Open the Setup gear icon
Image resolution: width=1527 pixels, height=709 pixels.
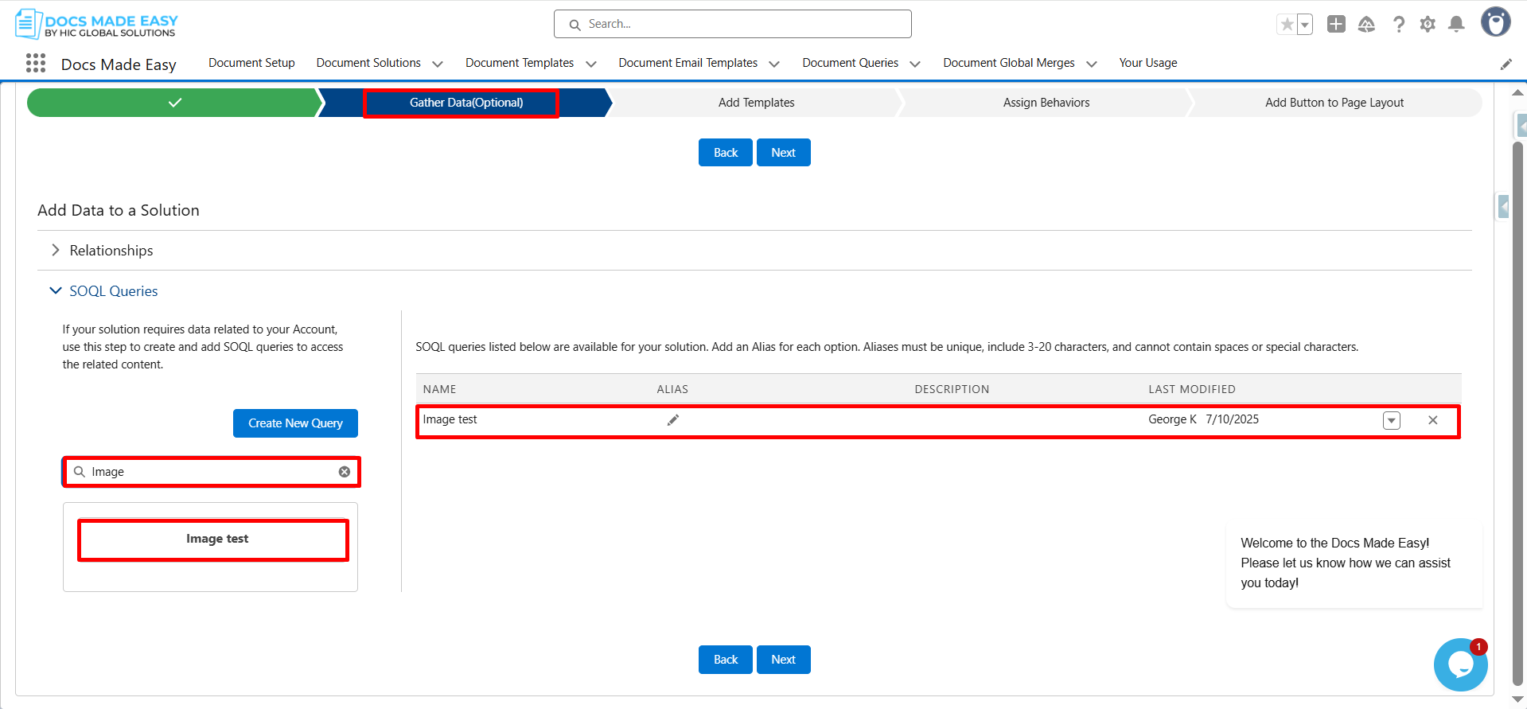pyautogui.click(x=1428, y=25)
